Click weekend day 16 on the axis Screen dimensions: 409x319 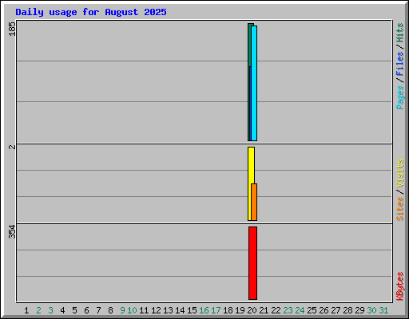click(204, 310)
